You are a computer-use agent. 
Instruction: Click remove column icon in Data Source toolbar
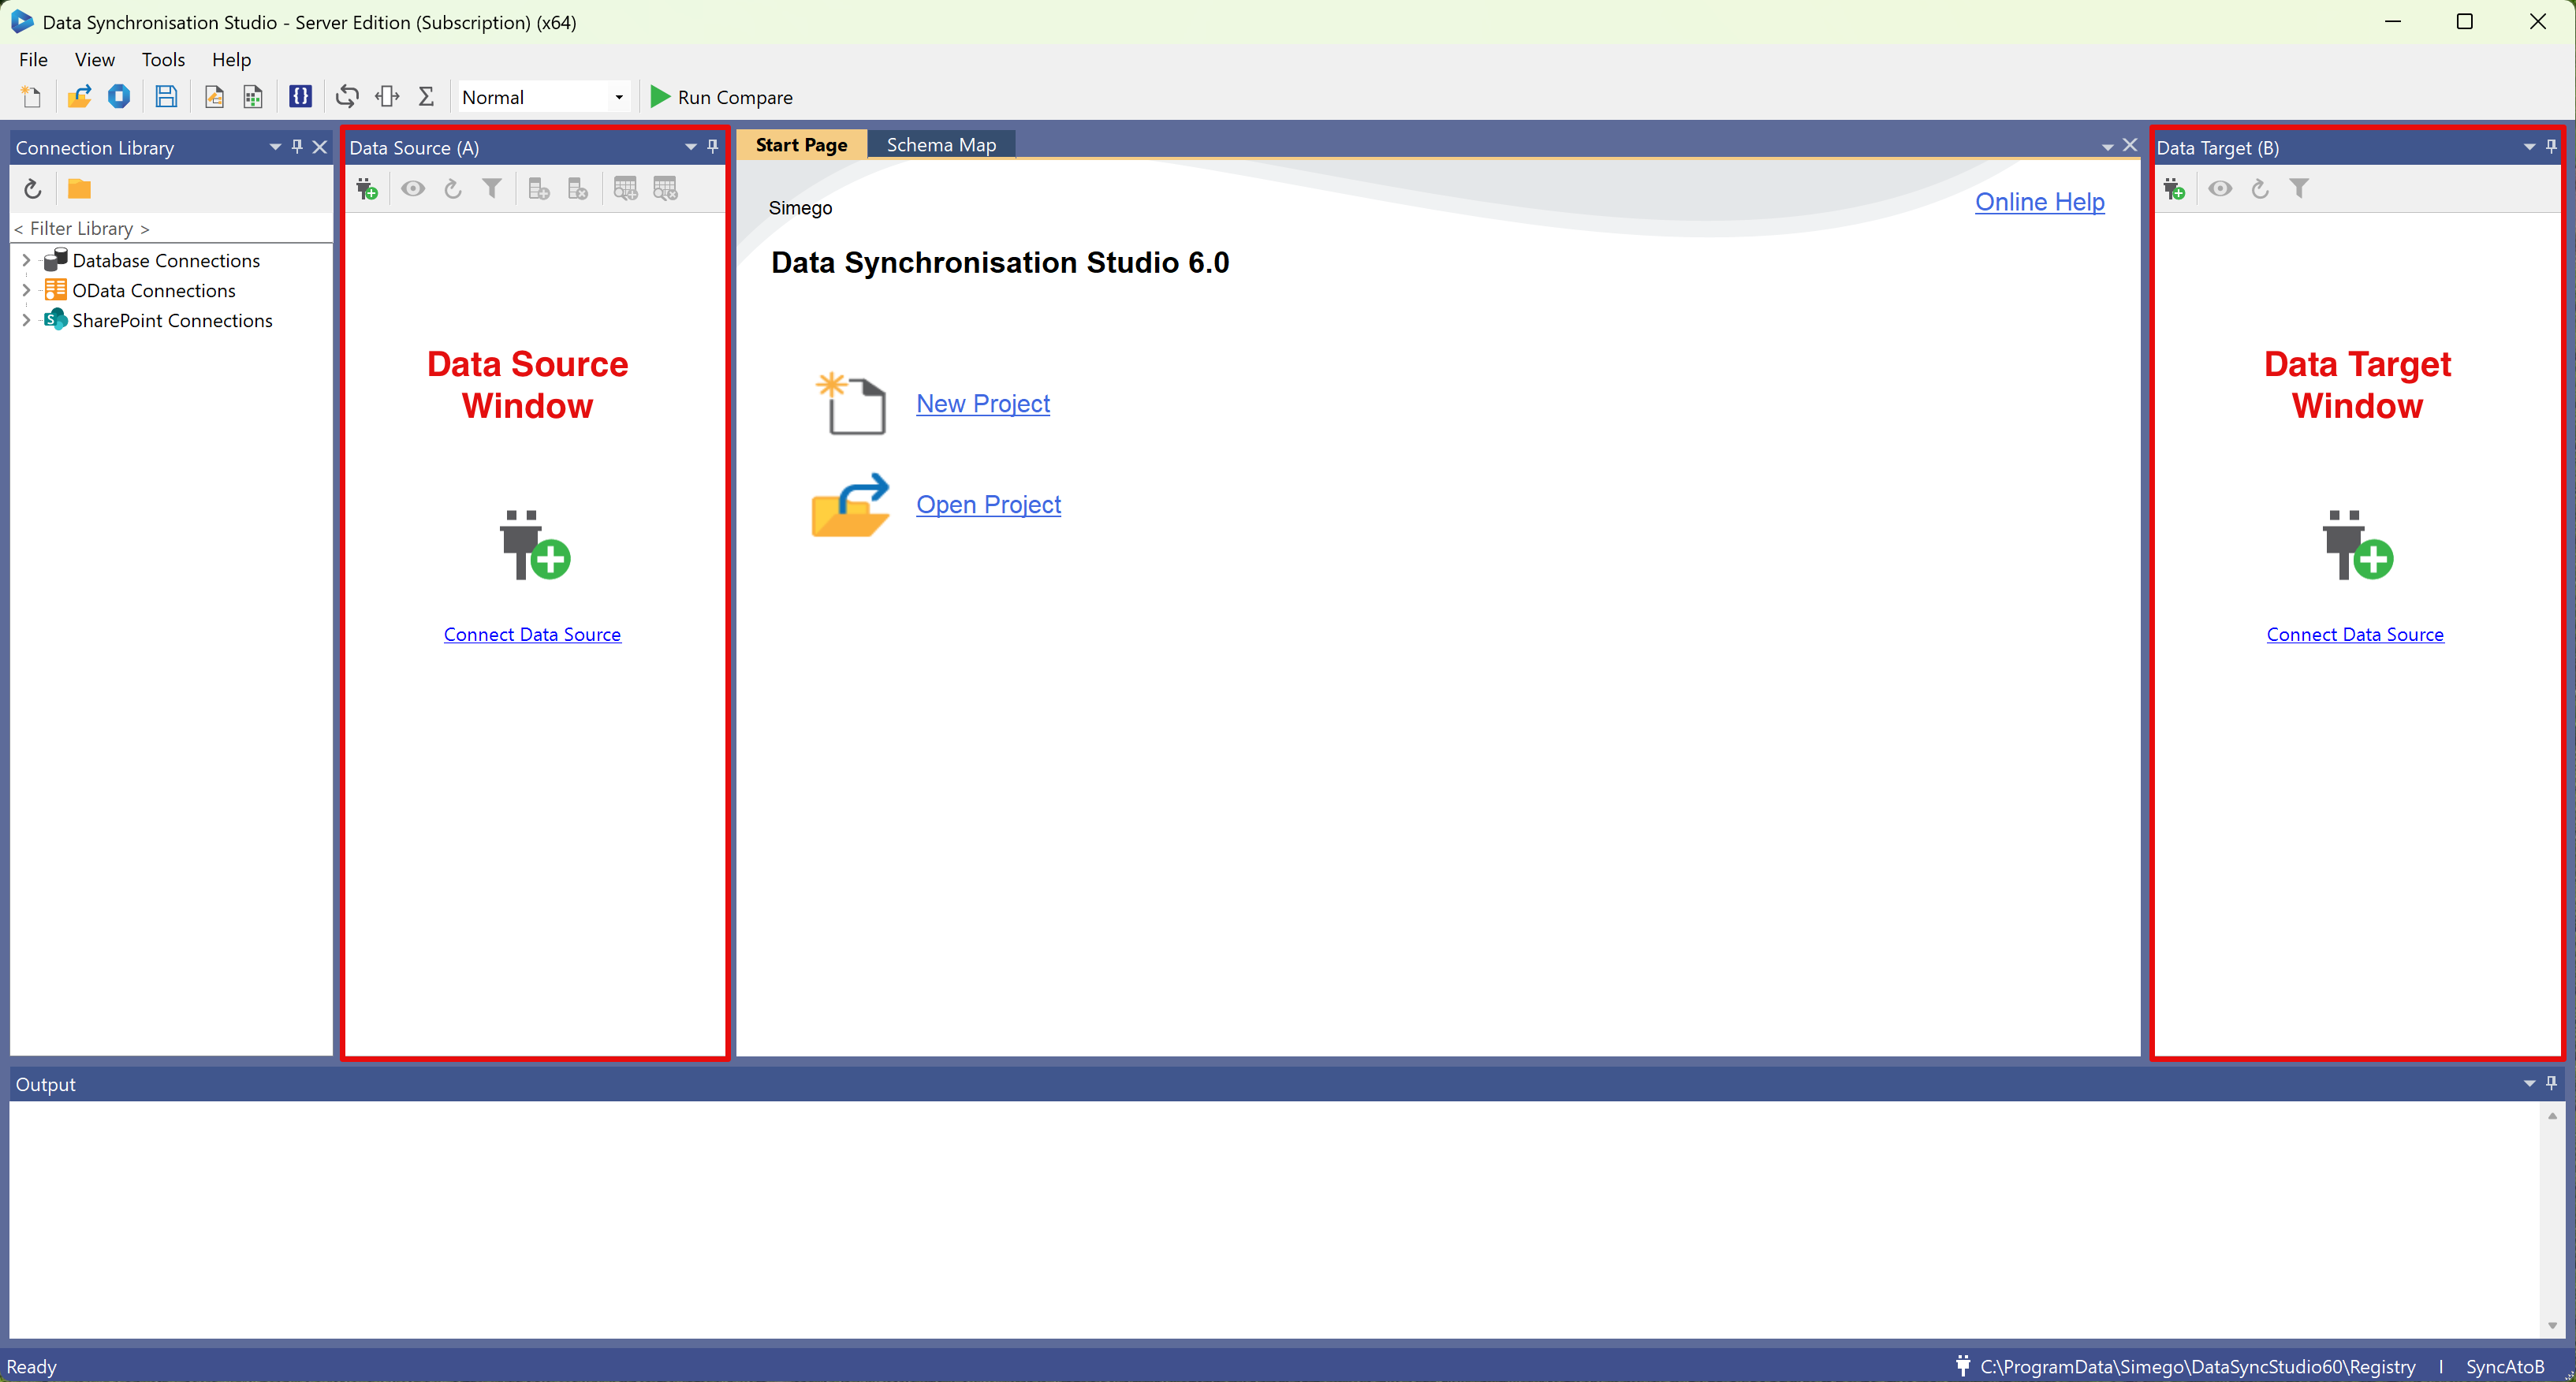click(x=578, y=189)
